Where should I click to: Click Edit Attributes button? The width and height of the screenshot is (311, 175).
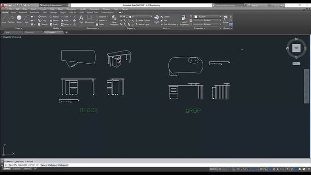169,24
